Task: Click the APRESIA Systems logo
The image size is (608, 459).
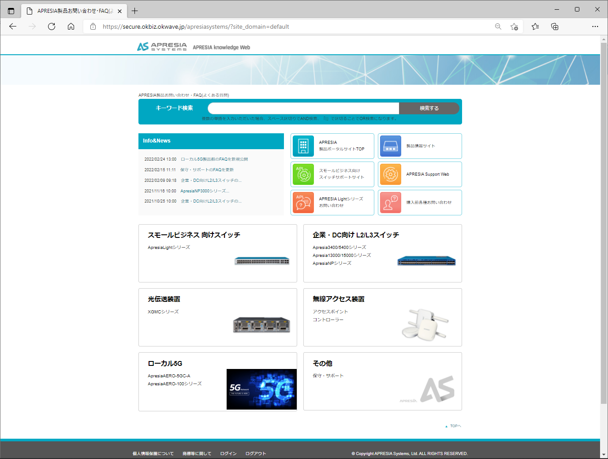Action: click(x=162, y=47)
